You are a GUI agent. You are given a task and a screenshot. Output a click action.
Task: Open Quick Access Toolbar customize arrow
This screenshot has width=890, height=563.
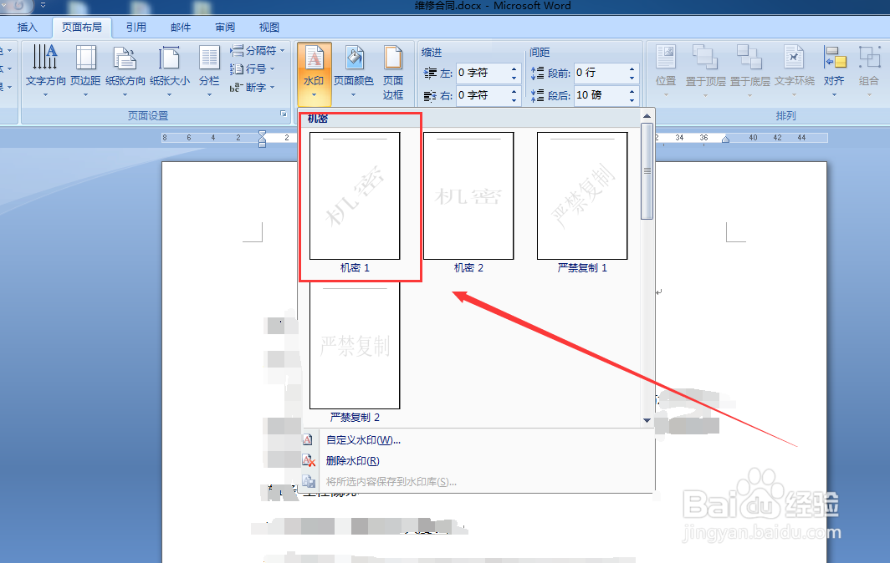[x=43, y=5]
